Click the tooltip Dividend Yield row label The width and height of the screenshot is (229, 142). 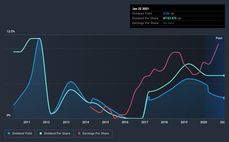point(142,13)
